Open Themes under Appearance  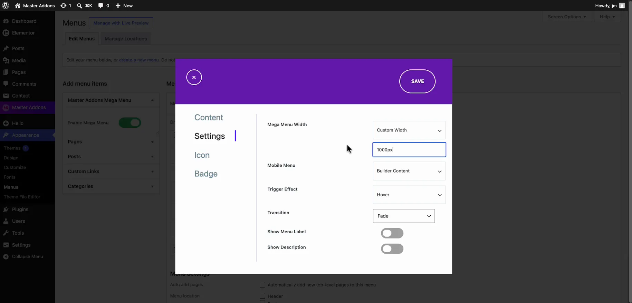click(12, 148)
